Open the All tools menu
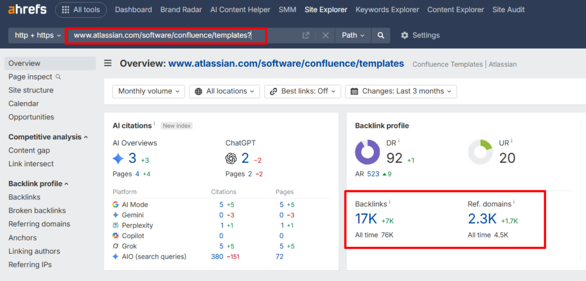This screenshot has width=586, height=281. click(81, 10)
